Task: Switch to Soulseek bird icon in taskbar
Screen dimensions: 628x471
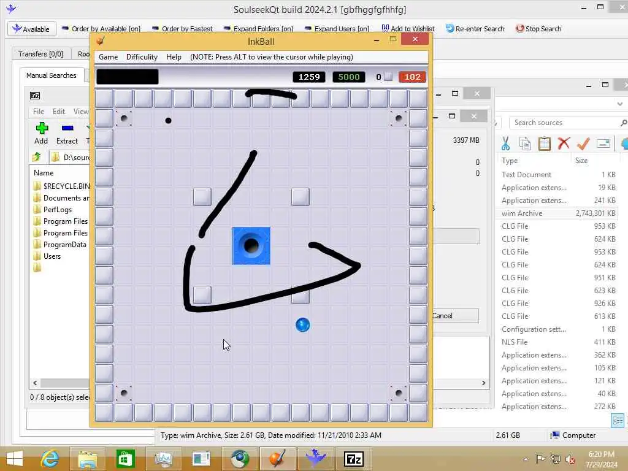Action: pos(316,459)
